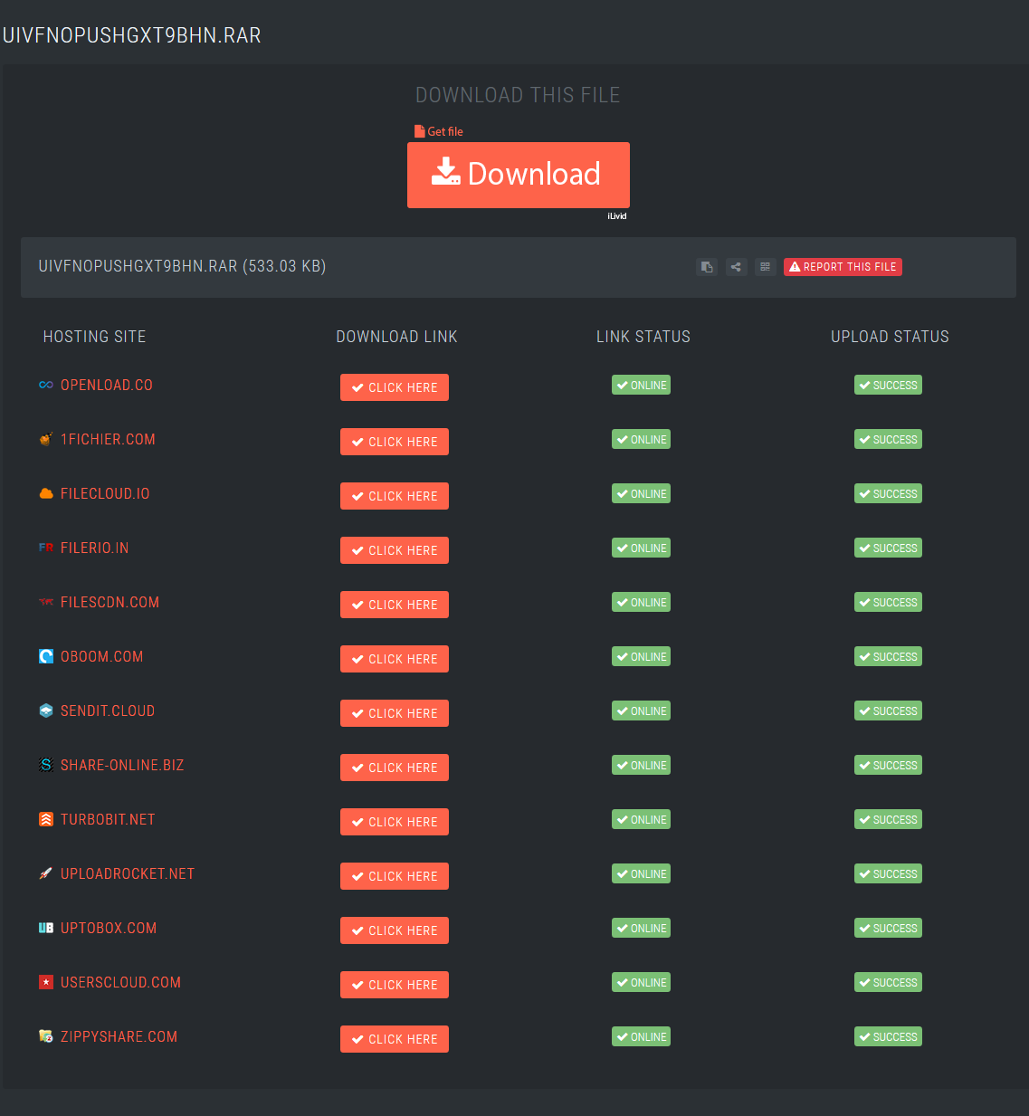
Task: Click the Click Here button for Uploadrocket.net
Action: click(395, 876)
